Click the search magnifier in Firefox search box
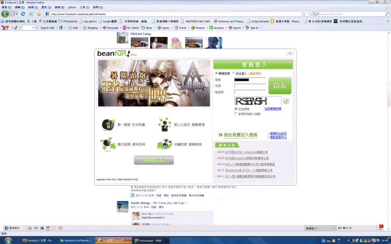Screen dimensions: 391x244 pos(387,14)
